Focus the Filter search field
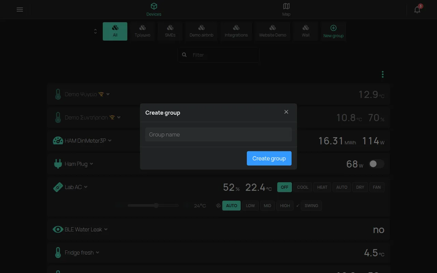 click(218, 55)
